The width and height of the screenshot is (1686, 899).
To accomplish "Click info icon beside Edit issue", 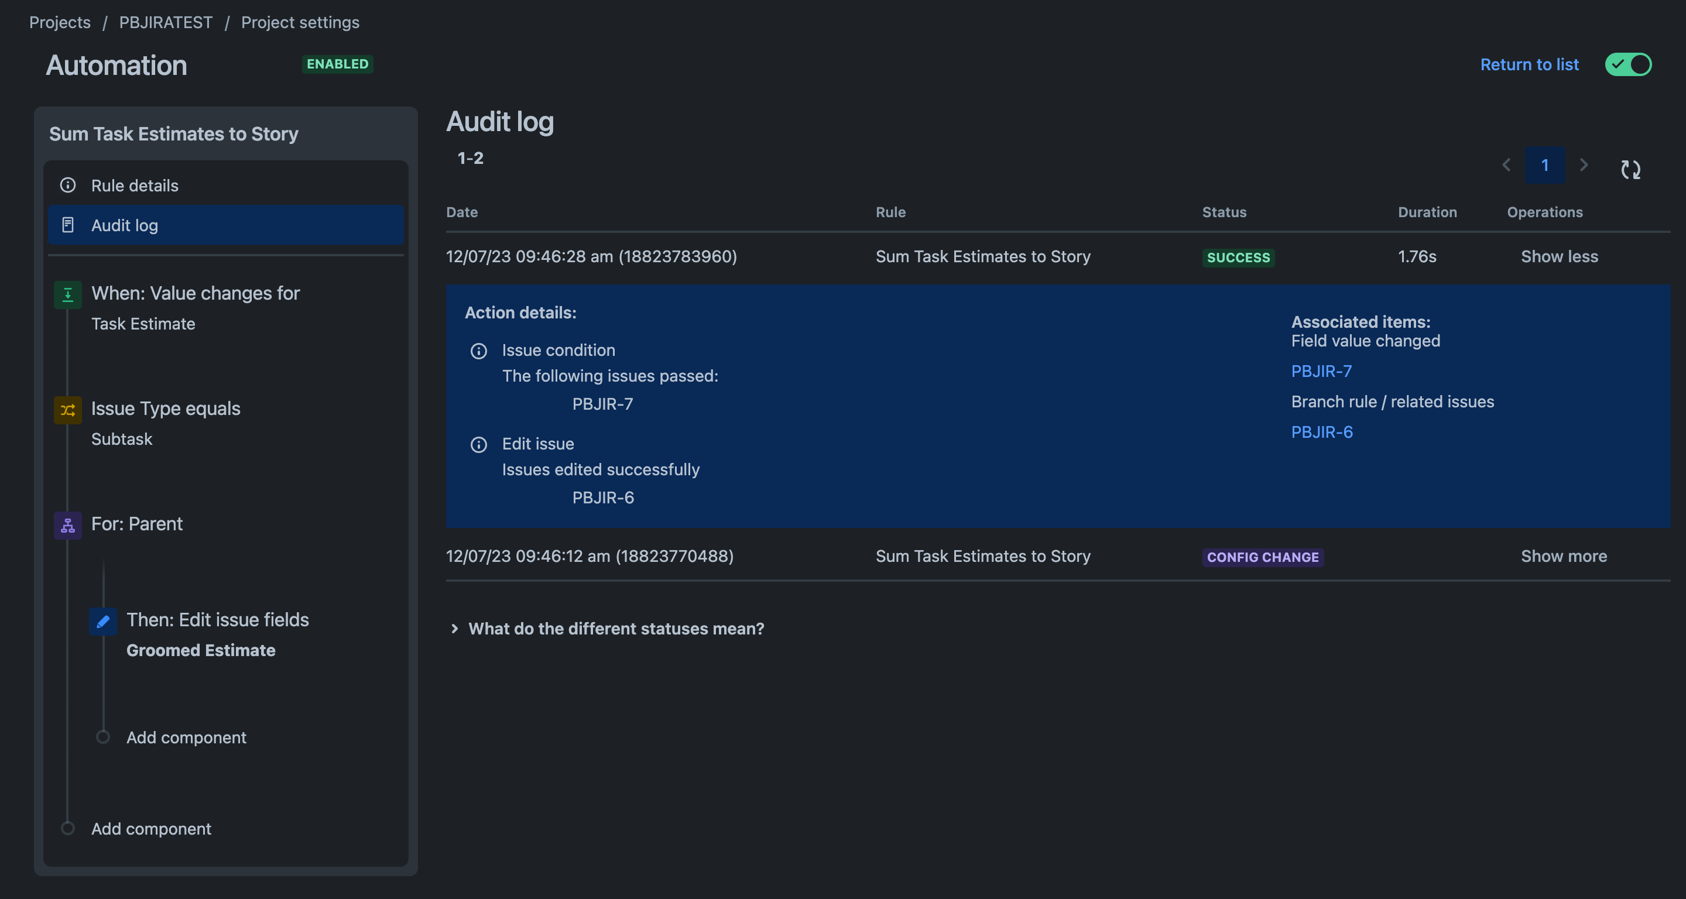I will tap(478, 445).
